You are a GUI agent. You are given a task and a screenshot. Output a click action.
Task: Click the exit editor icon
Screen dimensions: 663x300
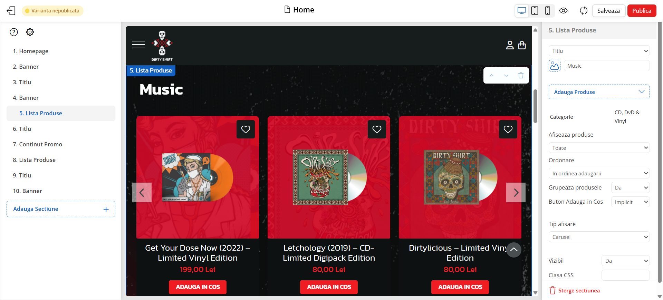tap(11, 11)
